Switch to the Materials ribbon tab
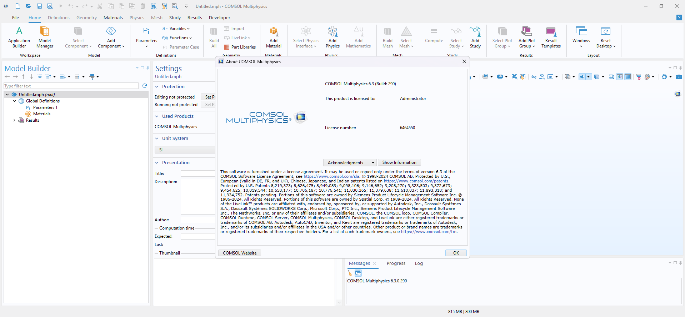The image size is (685, 317). click(113, 17)
